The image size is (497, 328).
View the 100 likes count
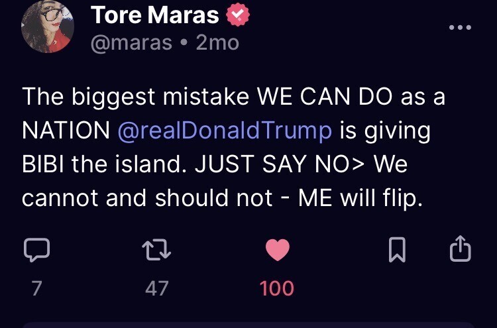tap(277, 288)
